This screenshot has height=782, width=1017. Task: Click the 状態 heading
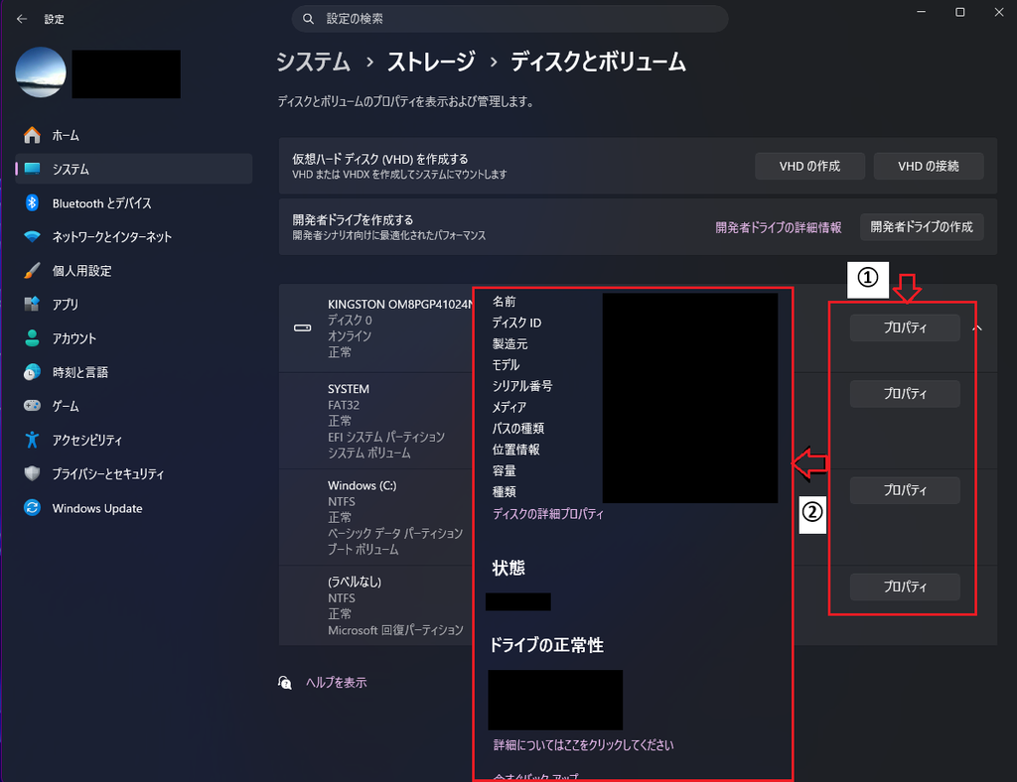point(508,569)
